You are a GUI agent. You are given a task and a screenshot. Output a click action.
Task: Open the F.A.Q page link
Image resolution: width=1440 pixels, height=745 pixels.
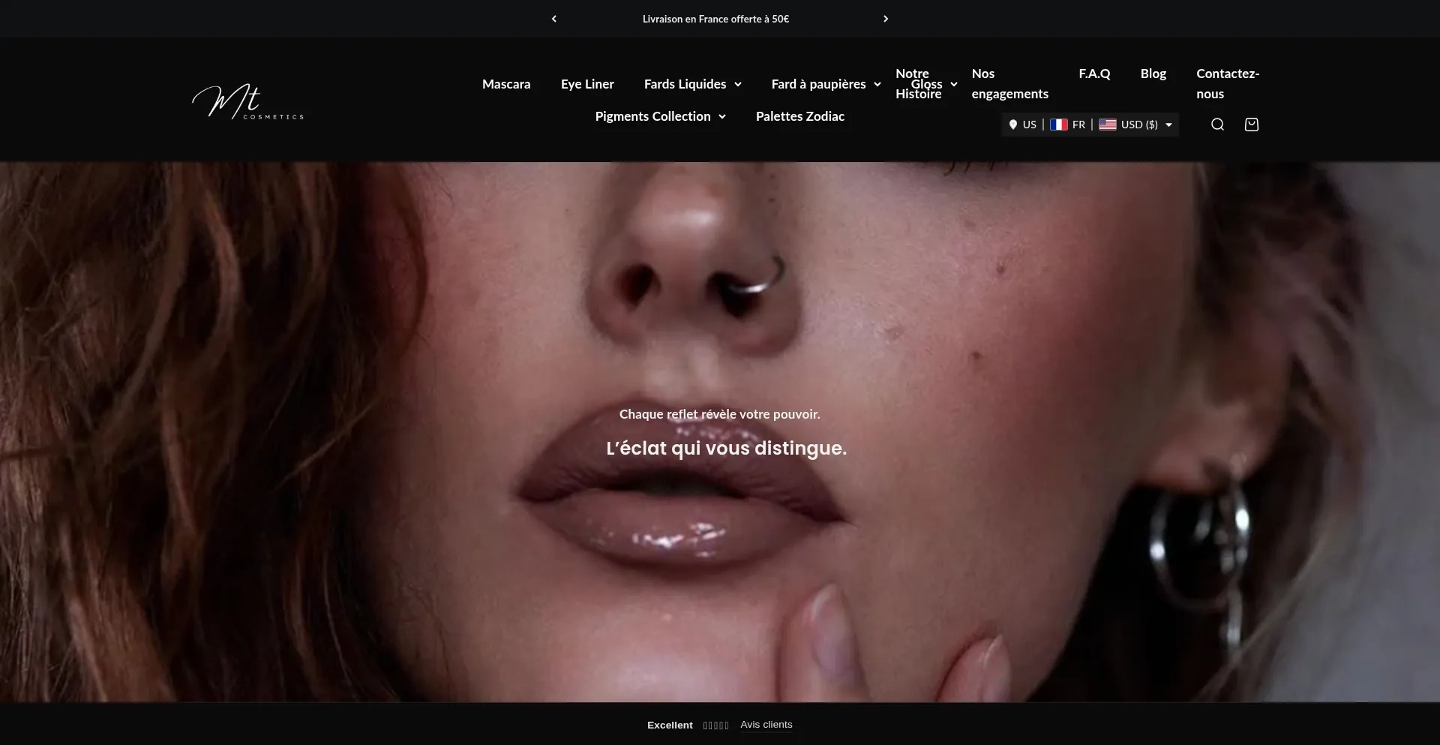click(1094, 74)
